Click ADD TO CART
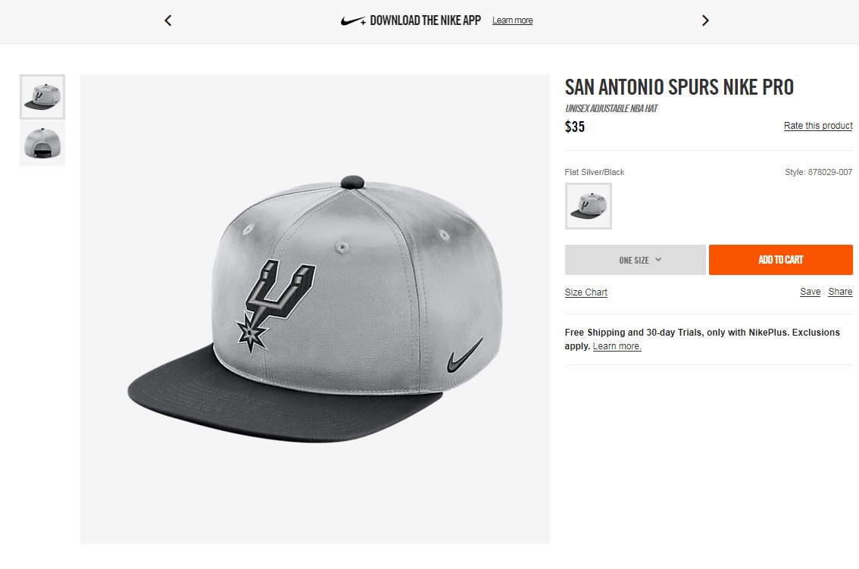Viewport: 859px width, 569px height. [x=780, y=260]
